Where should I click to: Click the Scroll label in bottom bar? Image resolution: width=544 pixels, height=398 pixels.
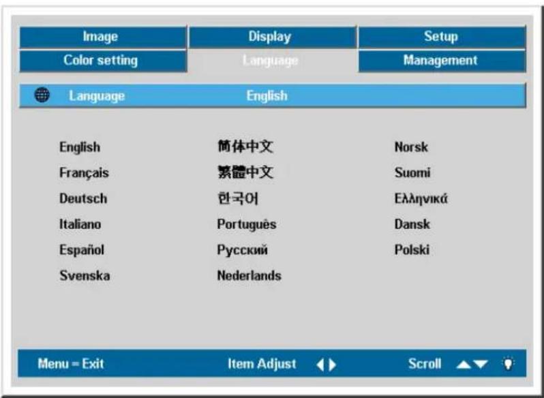click(x=425, y=364)
